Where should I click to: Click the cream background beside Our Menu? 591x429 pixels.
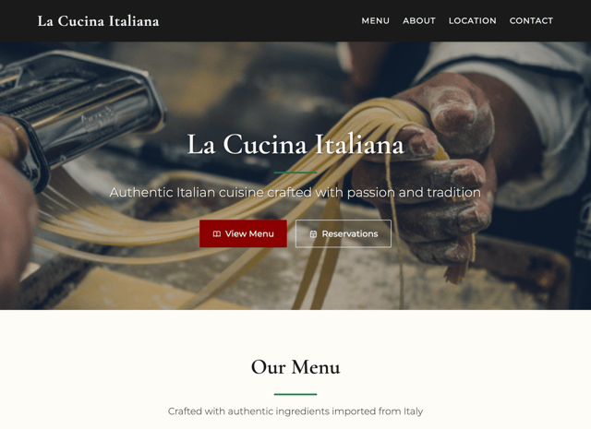tap(113, 367)
